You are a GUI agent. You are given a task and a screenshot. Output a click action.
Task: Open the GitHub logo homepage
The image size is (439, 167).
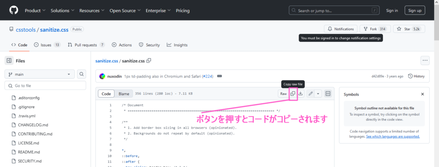pos(13,10)
